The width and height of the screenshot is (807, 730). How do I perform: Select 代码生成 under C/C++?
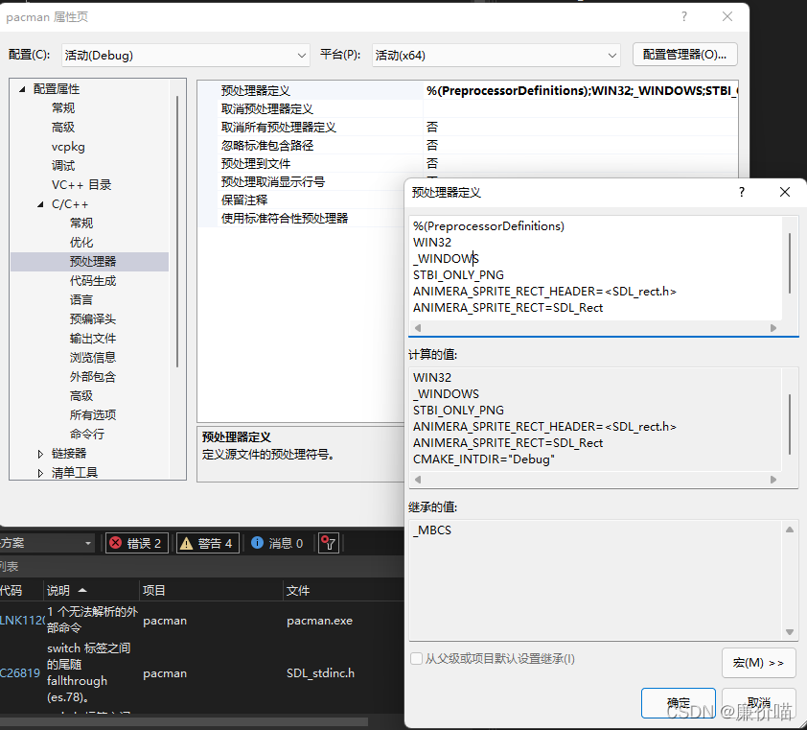coord(93,281)
